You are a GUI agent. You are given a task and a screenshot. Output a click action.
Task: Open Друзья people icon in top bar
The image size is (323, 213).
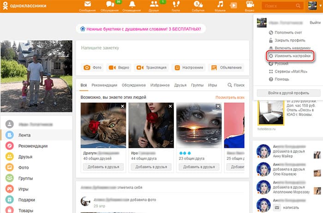154,4
